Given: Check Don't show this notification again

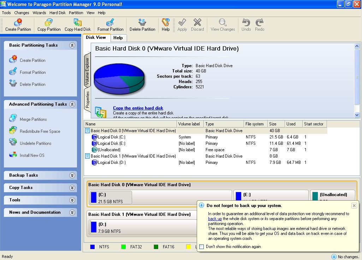Looking at the screenshot, I should click(202, 247).
